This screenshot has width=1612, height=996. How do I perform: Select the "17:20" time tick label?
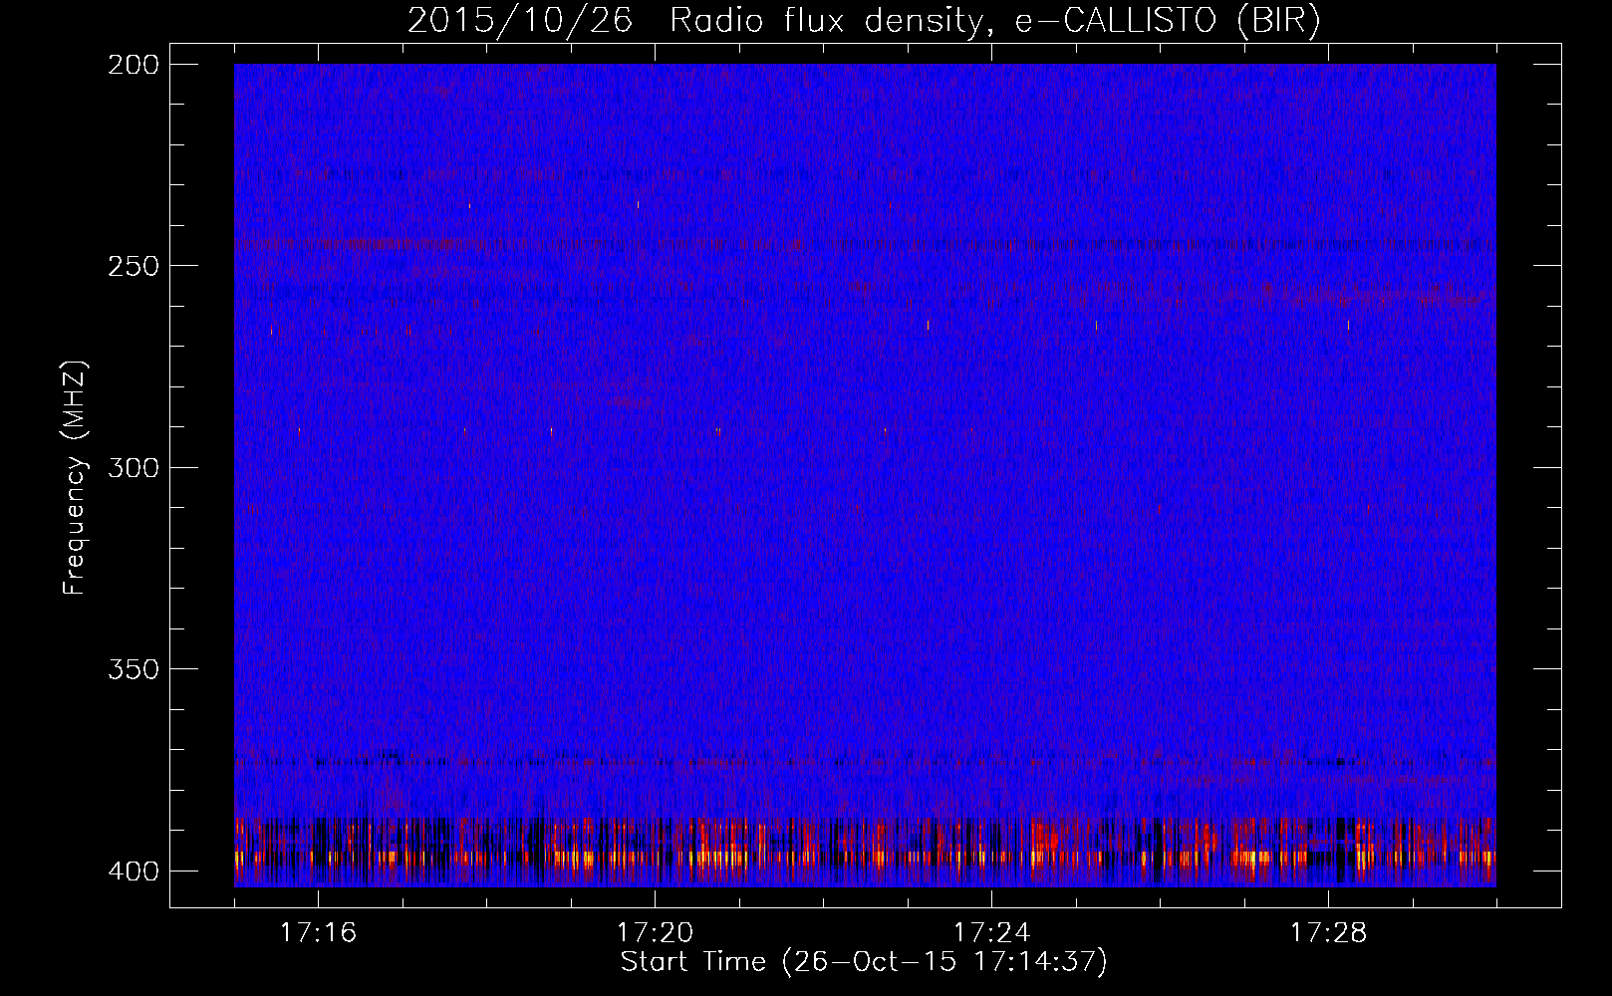tap(655, 932)
